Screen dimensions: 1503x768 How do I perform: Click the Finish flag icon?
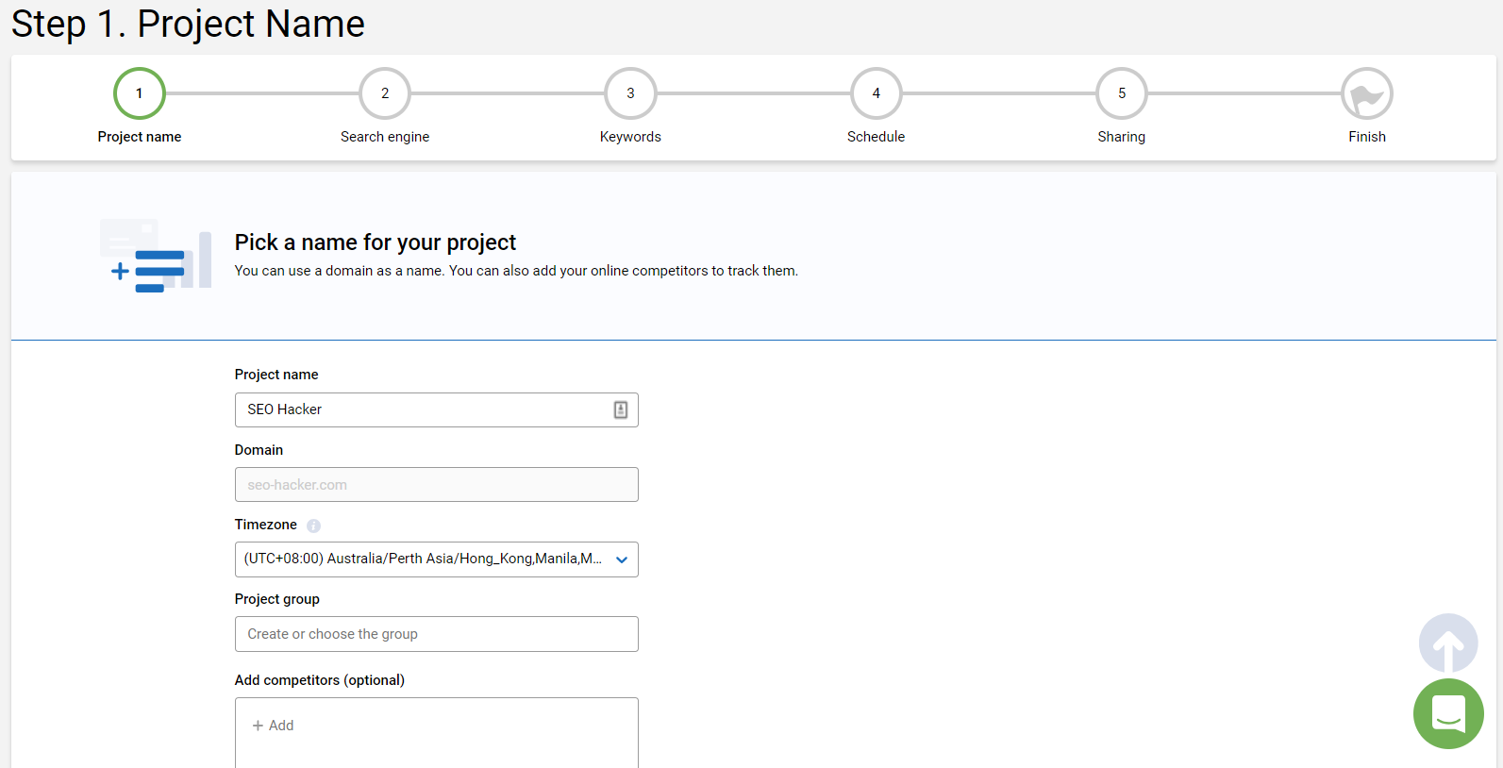1366,93
